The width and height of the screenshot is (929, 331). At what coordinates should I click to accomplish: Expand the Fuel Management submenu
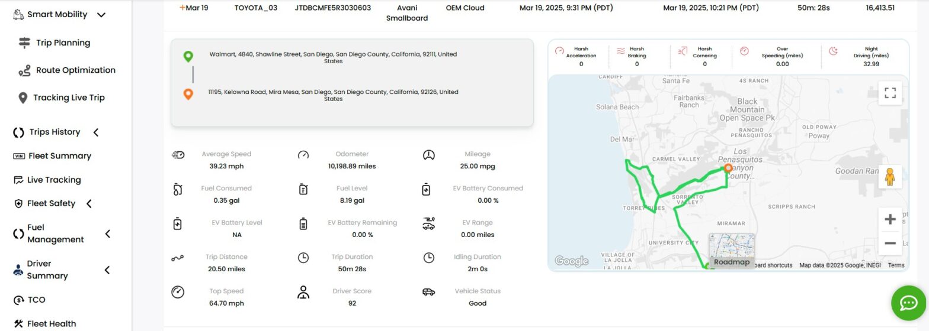point(108,234)
